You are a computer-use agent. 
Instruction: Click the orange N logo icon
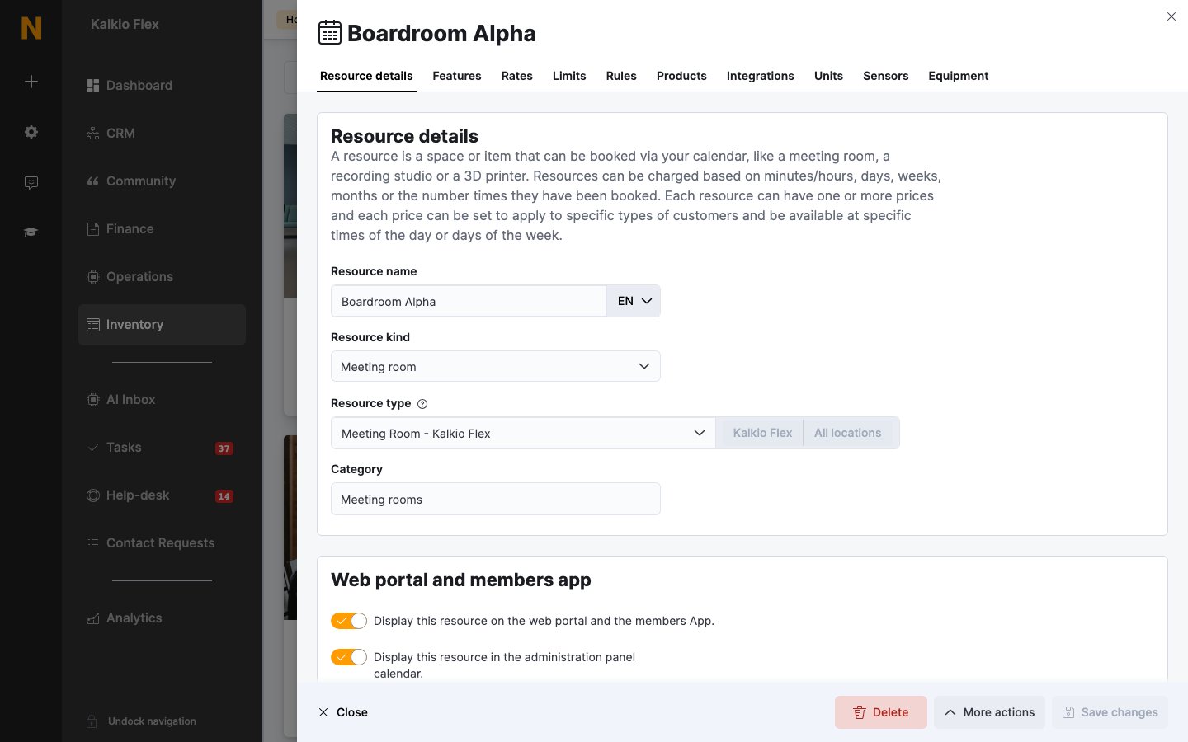(x=31, y=28)
